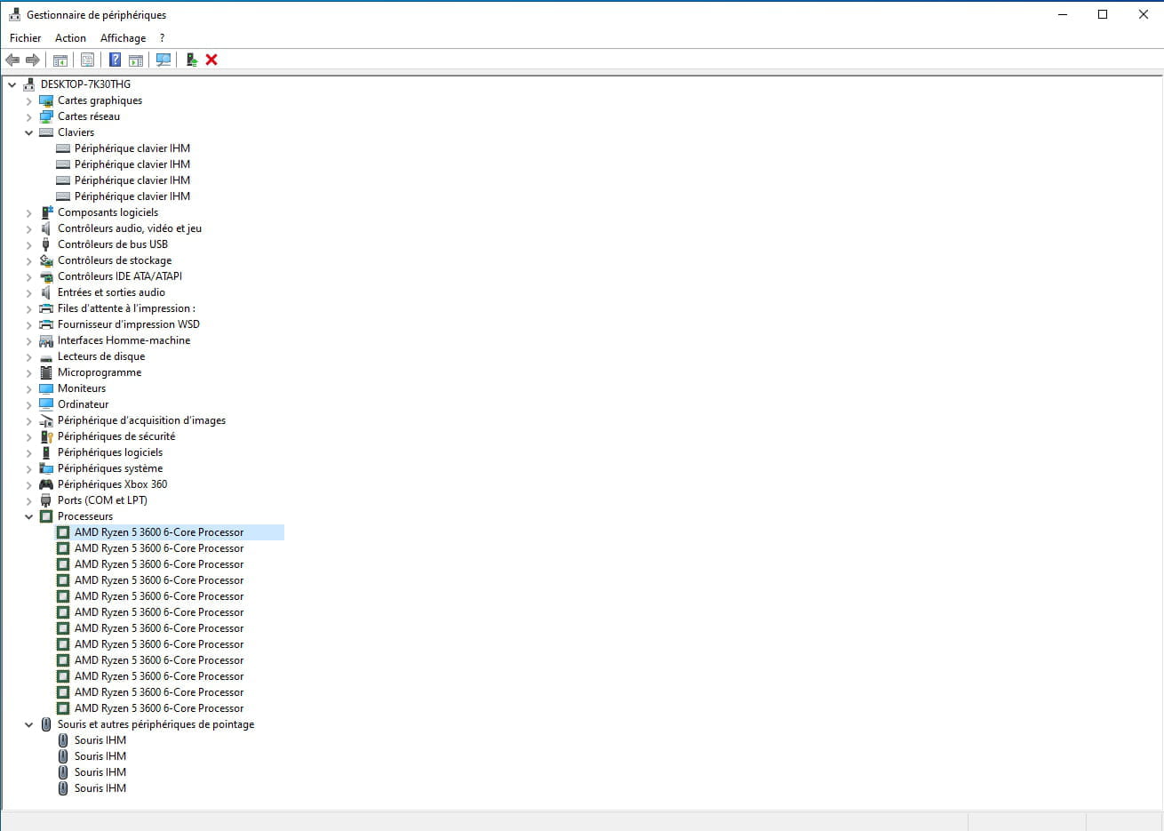
Task: Expand the Interfaces Homme-machine node
Action: [28, 340]
